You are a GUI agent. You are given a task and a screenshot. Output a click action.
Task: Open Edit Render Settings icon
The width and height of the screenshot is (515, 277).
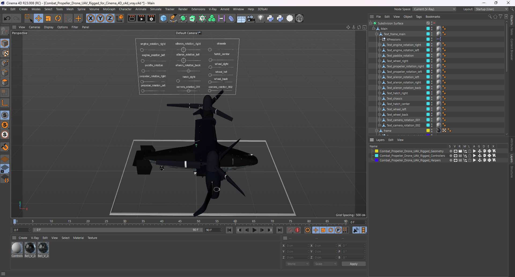point(151,18)
